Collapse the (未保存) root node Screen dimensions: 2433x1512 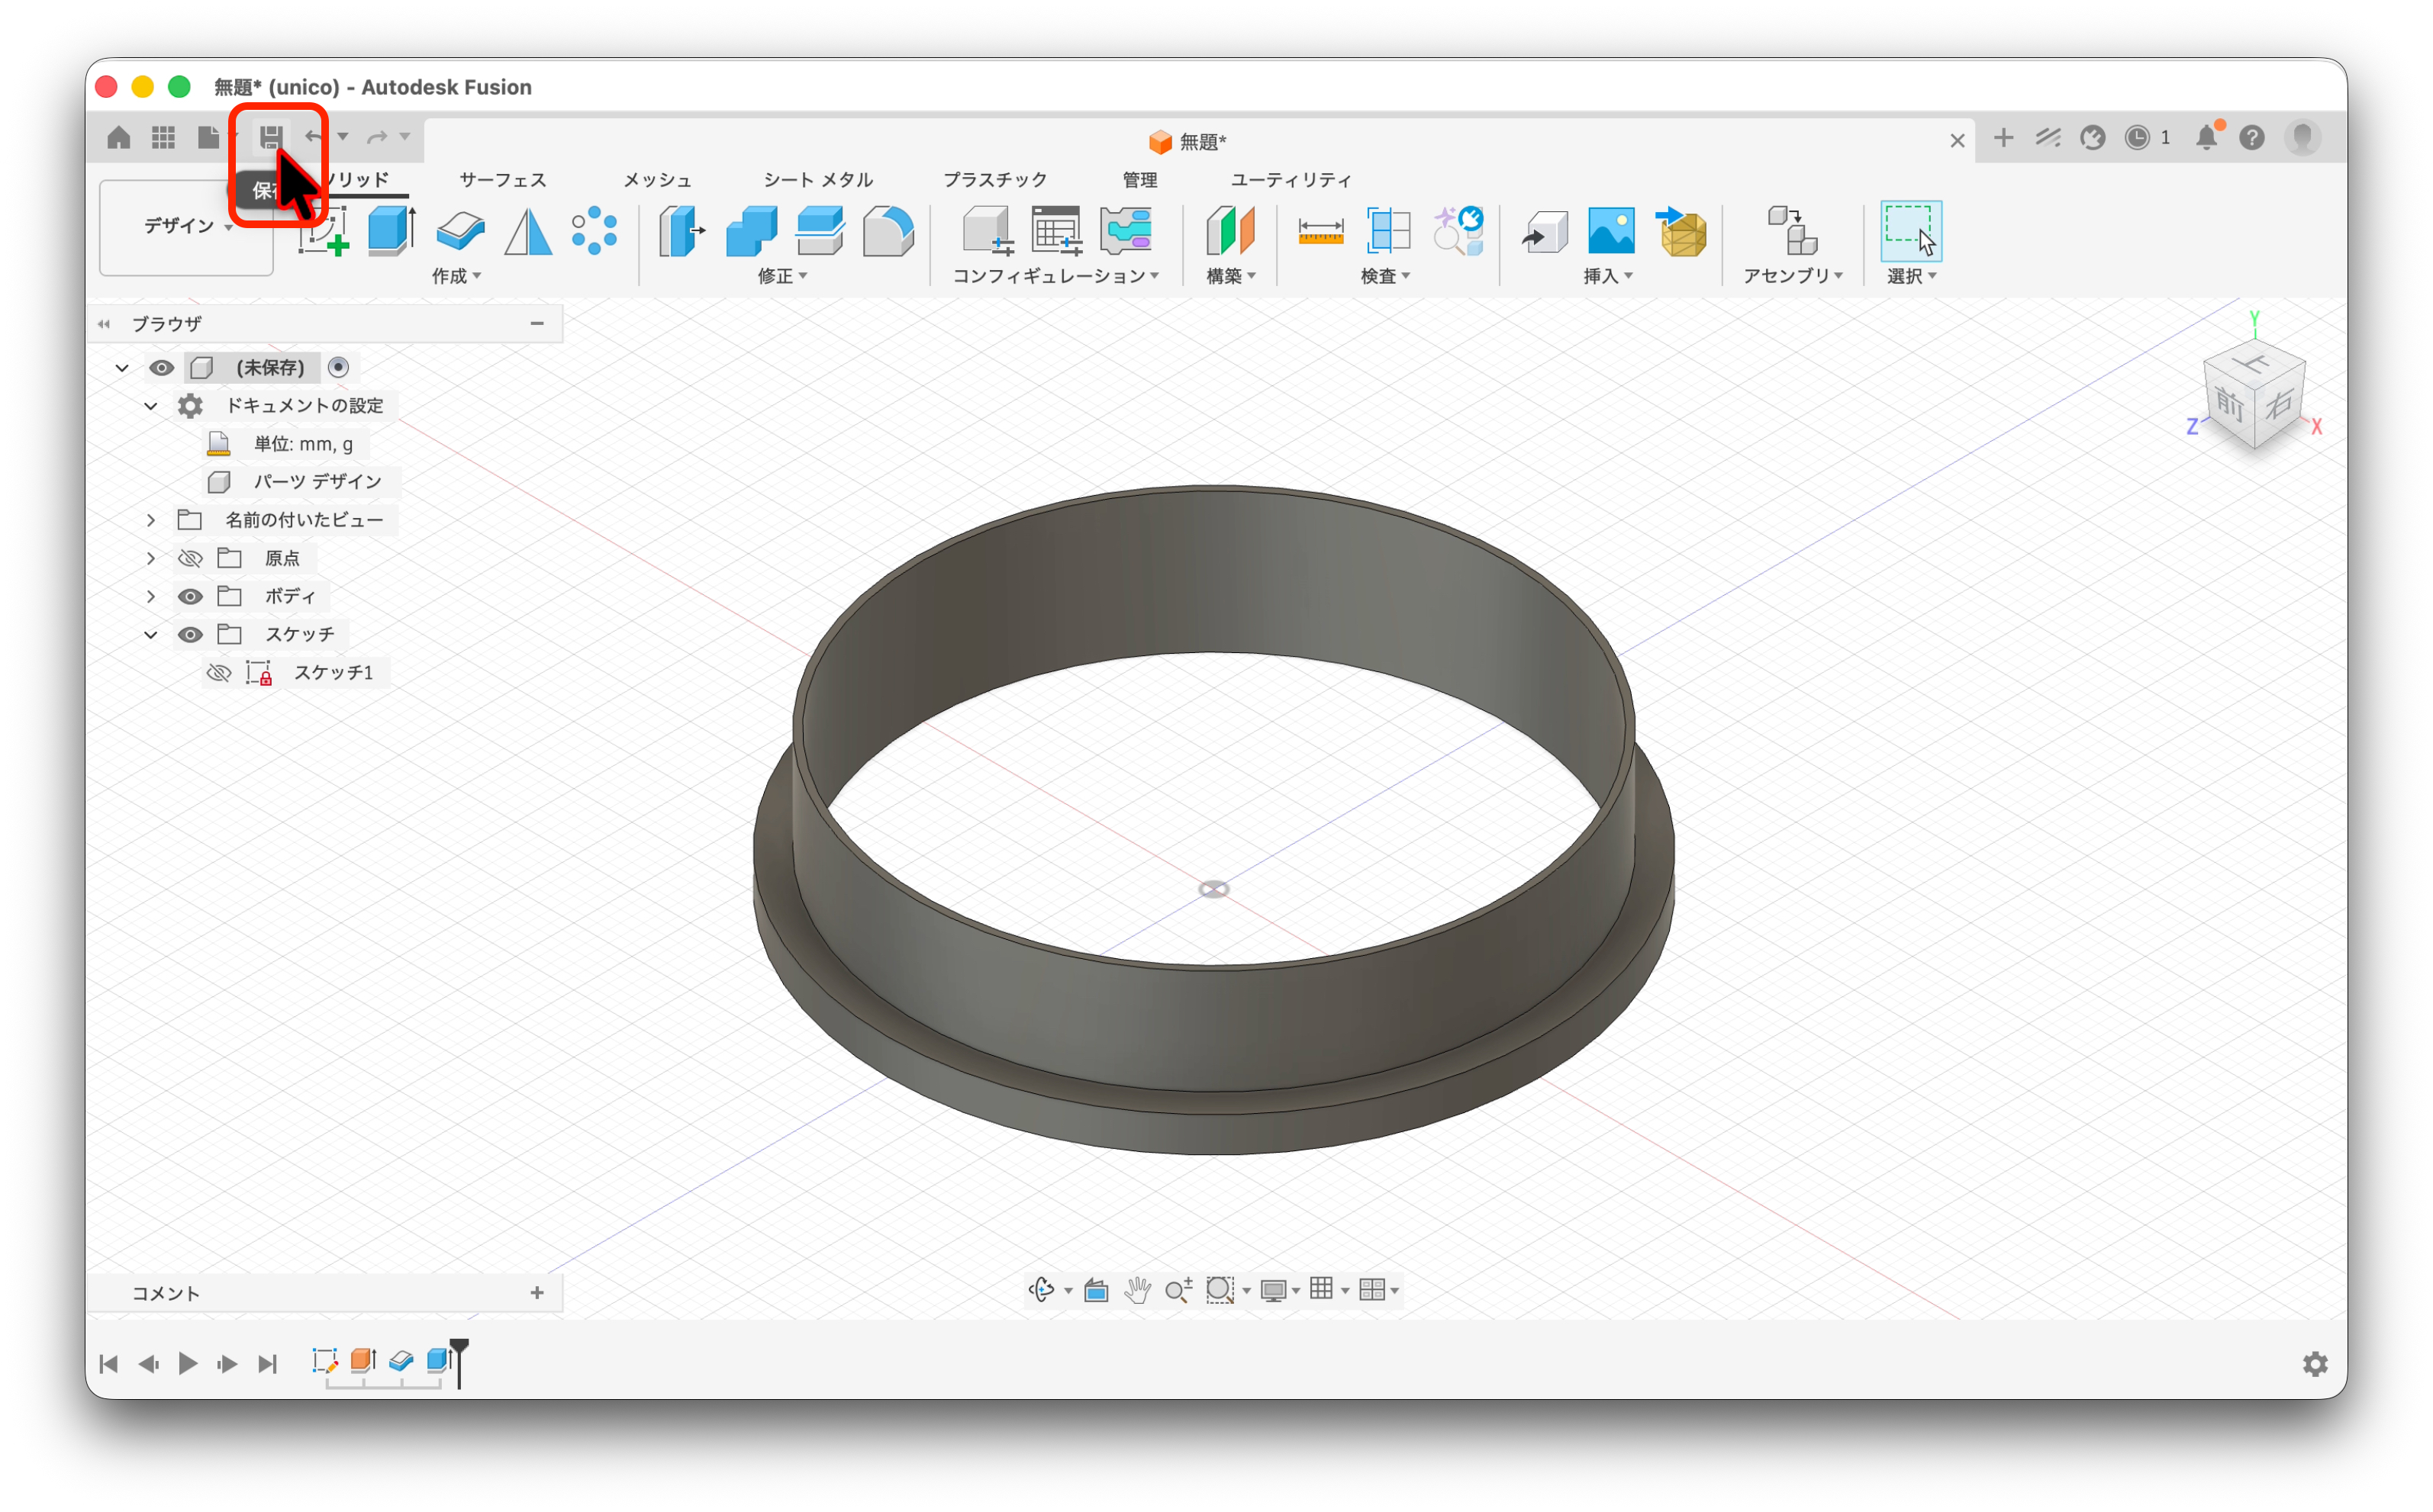click(122, 368)
